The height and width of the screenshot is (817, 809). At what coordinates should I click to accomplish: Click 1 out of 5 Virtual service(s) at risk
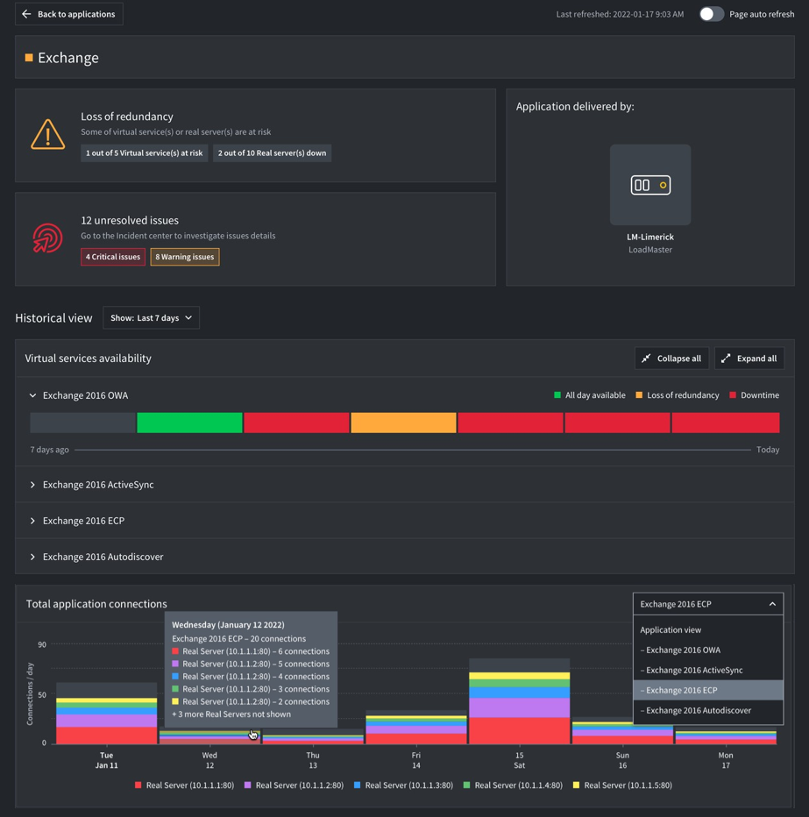coord(145,153)
